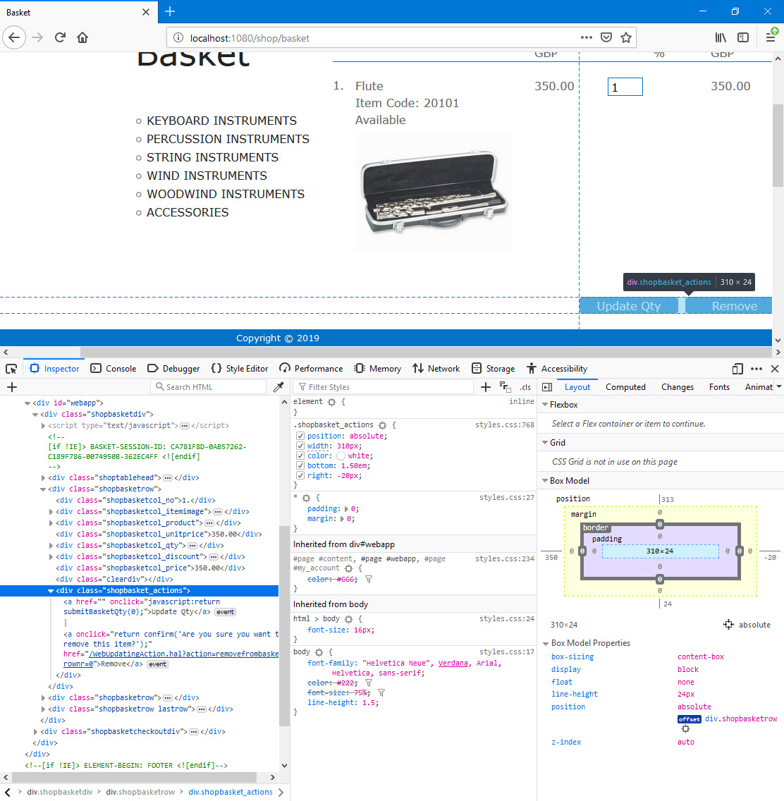Expand the shopbasketcol_itemimage node
This screenshot has width=784, height=801.
coord(51,511)
